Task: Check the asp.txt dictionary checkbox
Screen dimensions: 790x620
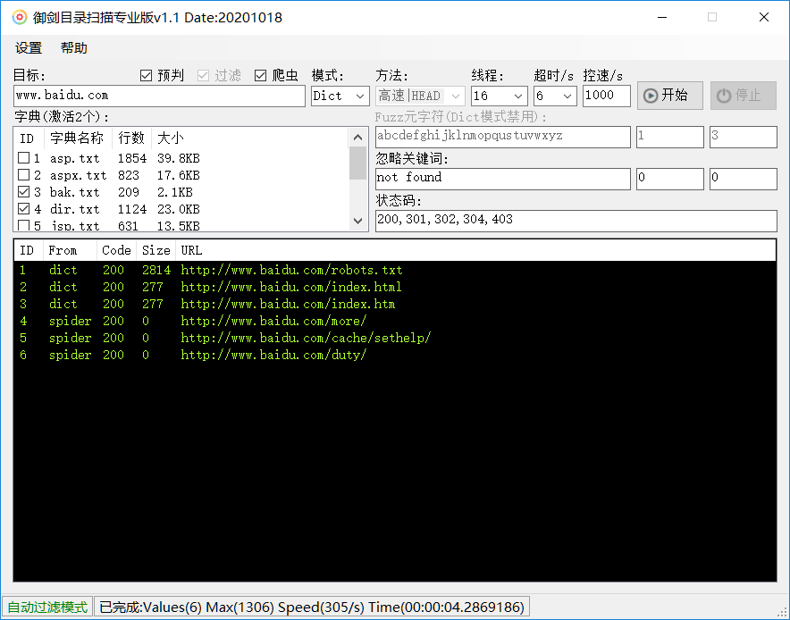Action: pos(24,158)
